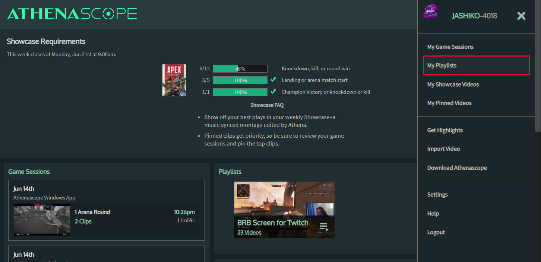Go to My Showcase Videos
The width and height of the screenshot is (541, 262).
point(453,84)
